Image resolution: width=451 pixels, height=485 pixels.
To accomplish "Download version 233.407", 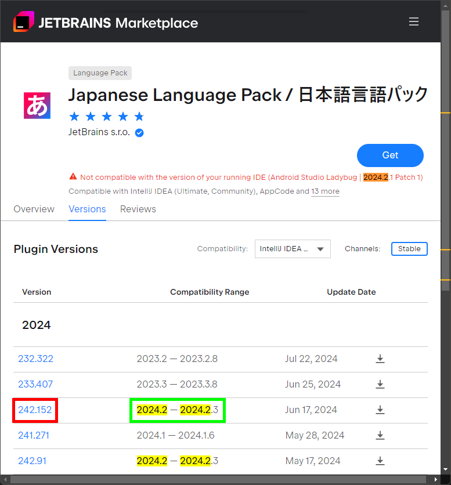I will (380, 385).
